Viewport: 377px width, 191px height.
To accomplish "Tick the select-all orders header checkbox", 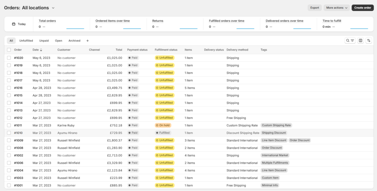I will [9, 50].
